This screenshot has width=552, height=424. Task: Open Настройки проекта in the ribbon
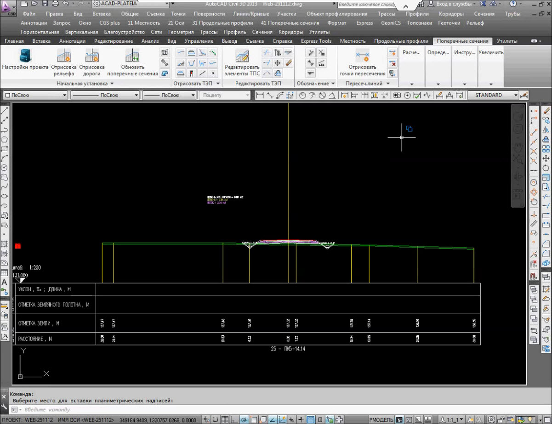click(25, 57)
